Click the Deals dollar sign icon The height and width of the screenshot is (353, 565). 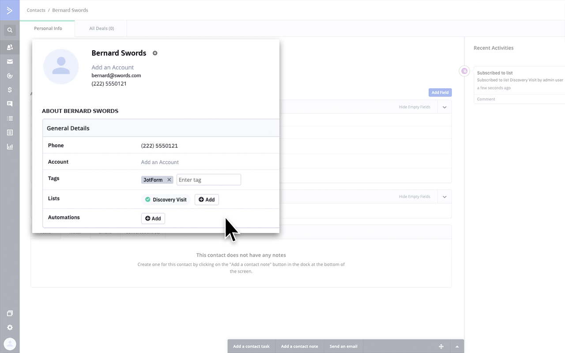tap(10, 90)
